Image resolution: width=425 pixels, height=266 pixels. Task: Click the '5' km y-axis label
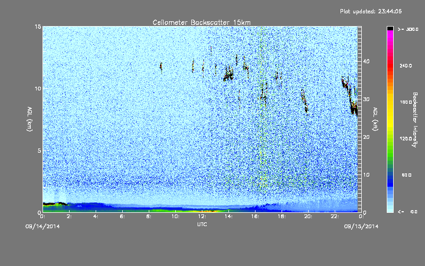pyautogui.click(x=39, y=151)
